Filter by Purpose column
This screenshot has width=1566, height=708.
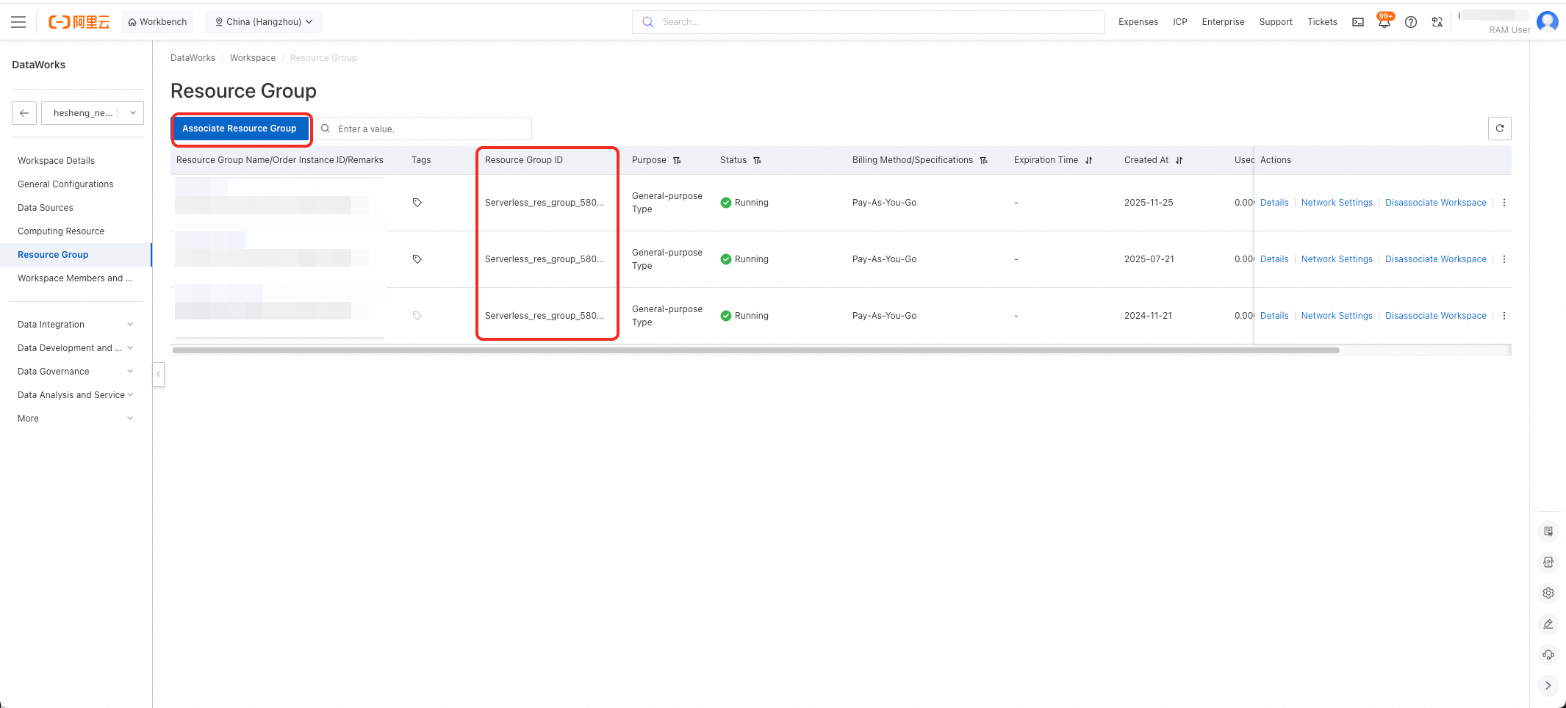point(677,160)
